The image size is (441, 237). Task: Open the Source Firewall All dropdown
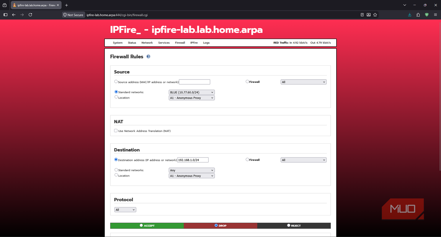point(303,82)
